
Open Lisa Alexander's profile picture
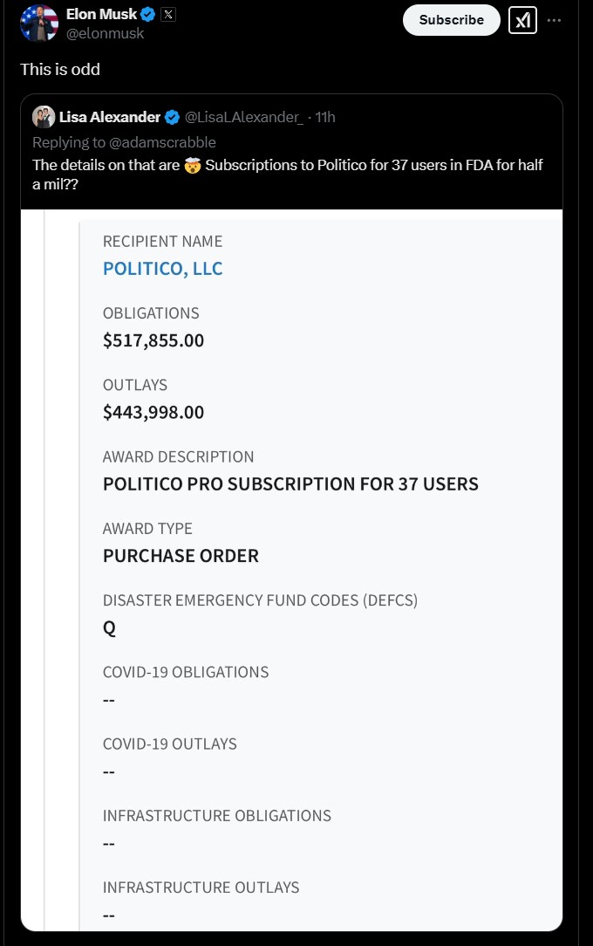(x=44, y=117)
